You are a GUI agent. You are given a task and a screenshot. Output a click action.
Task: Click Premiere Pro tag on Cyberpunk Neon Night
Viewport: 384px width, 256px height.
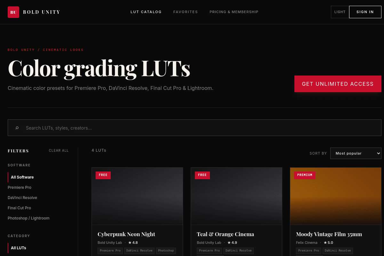110,251
